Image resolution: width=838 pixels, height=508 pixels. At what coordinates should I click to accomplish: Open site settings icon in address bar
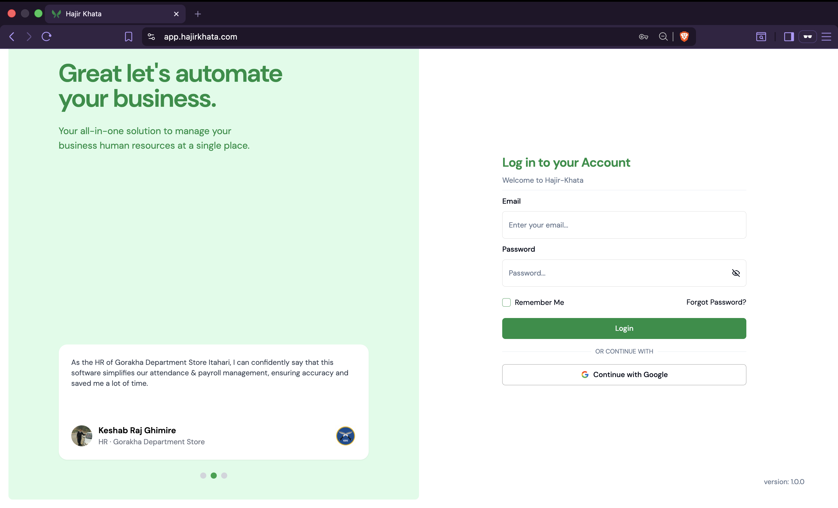point(151,37)
